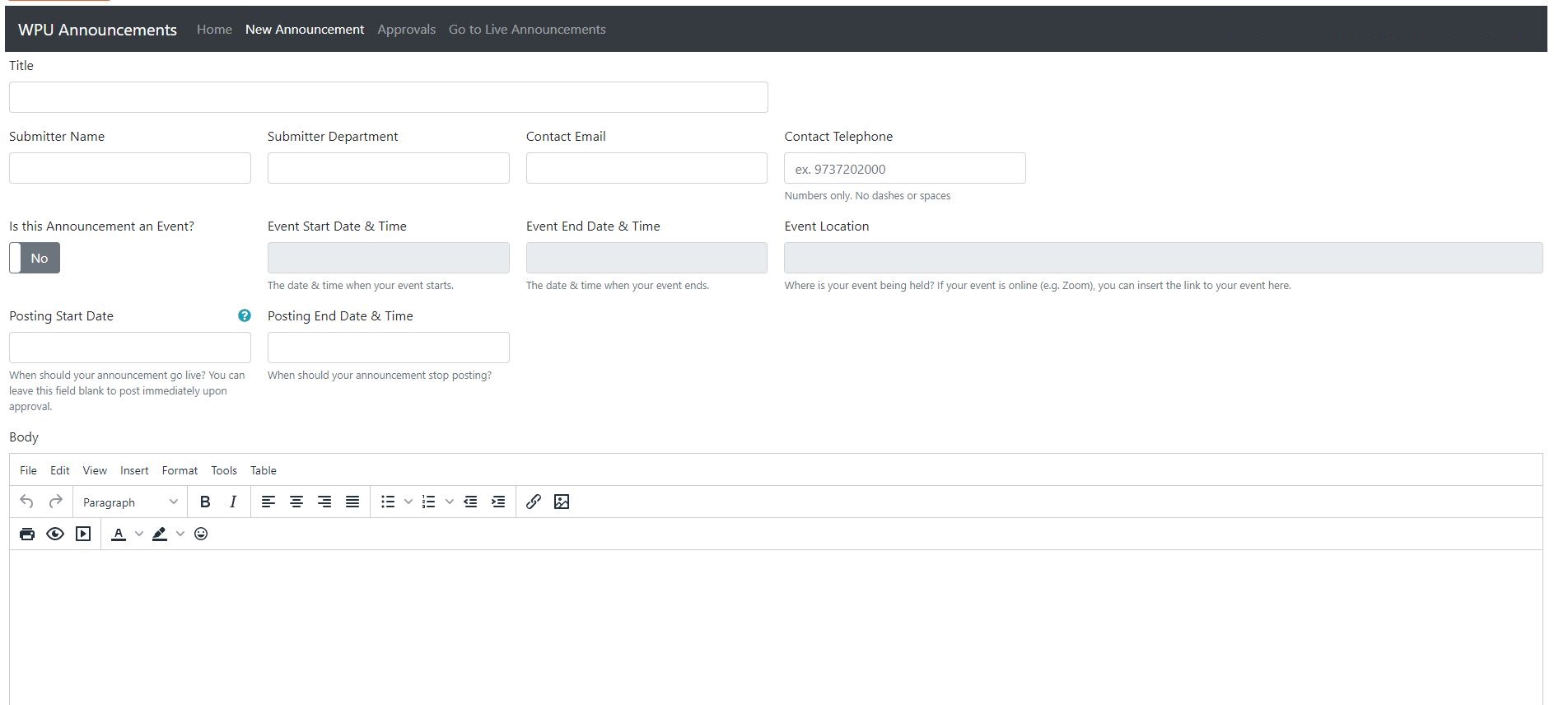This screenshot has width=1554, height=705.
Task: Open the Format menu in editor
Action: tap(180, 470)
